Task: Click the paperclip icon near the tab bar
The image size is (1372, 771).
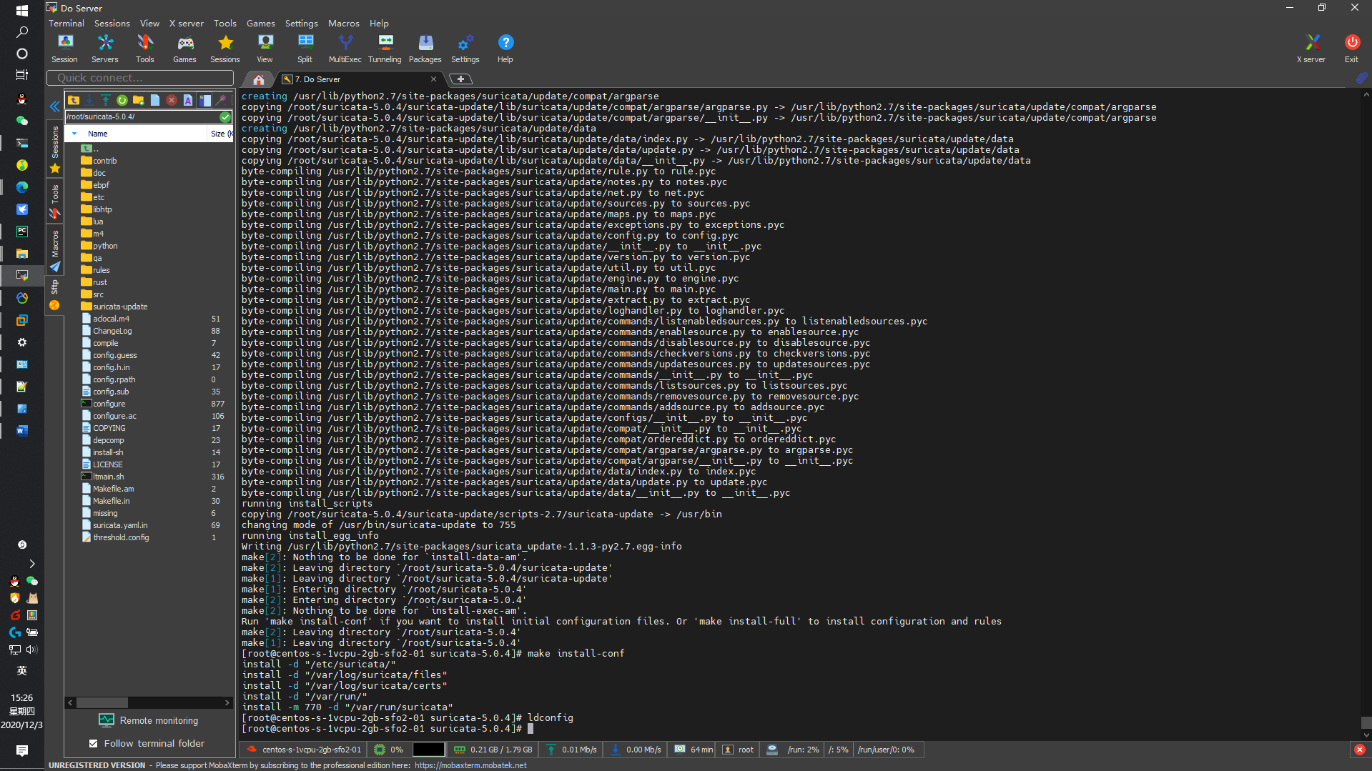Action: click(1361, 78)
